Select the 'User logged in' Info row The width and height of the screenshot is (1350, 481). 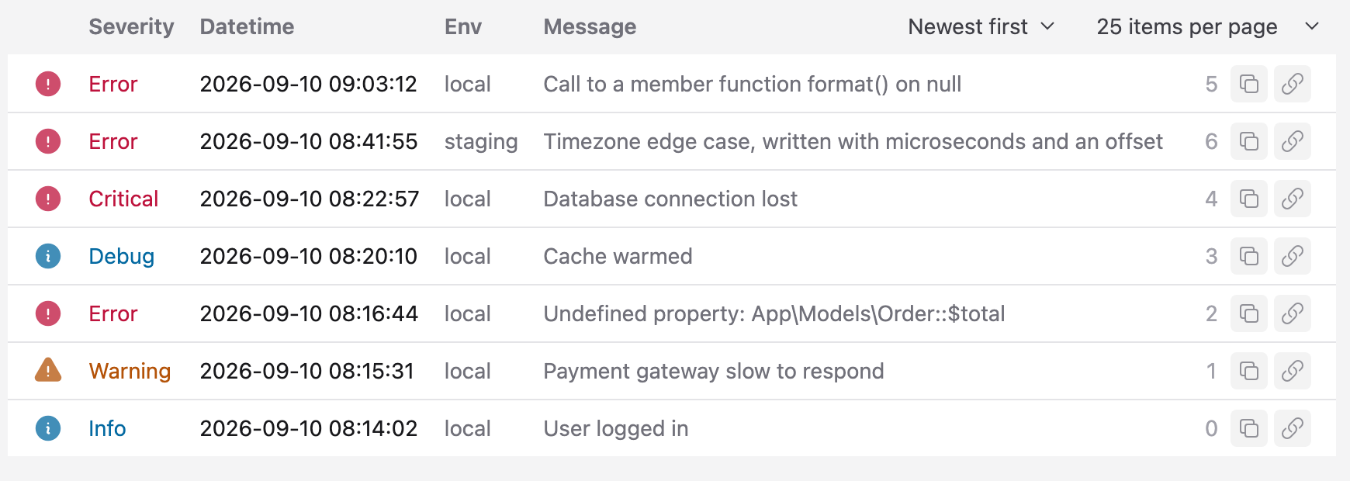[x=672, y=428]
